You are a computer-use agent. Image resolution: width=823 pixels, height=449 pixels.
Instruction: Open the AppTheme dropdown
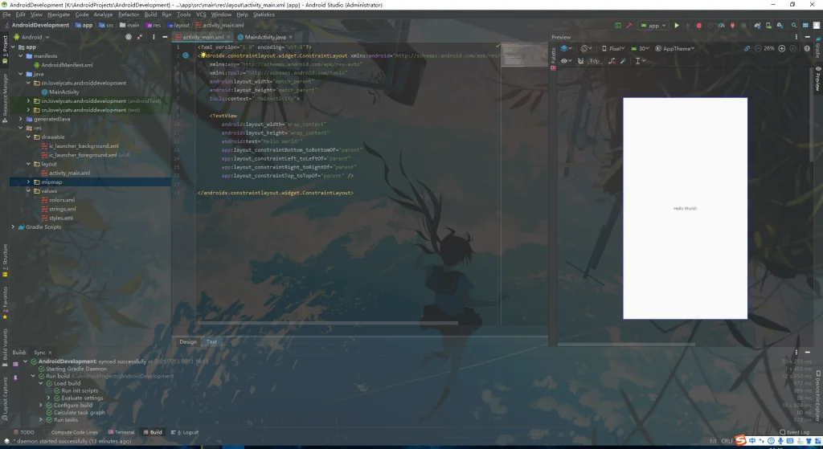674,48
